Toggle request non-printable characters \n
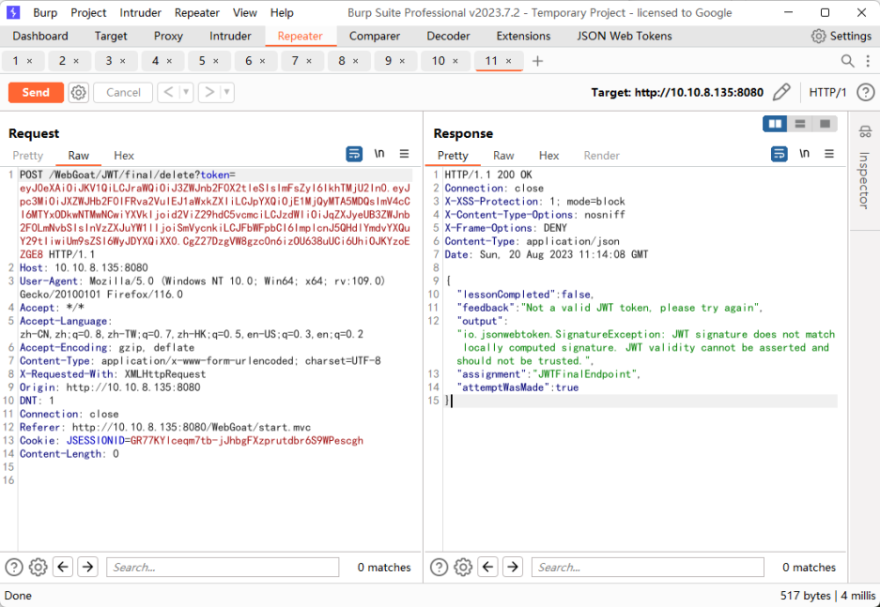This screenshot has height=607, width=880. (379, 154)
